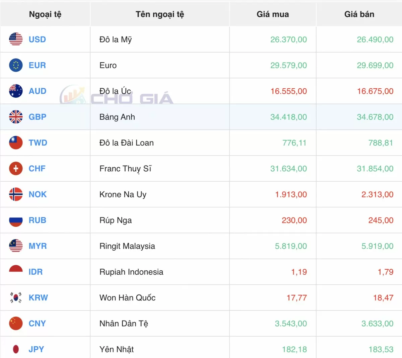Click the Swiss flag icon
The image size is (402, 358).
[x=16, y=169]
